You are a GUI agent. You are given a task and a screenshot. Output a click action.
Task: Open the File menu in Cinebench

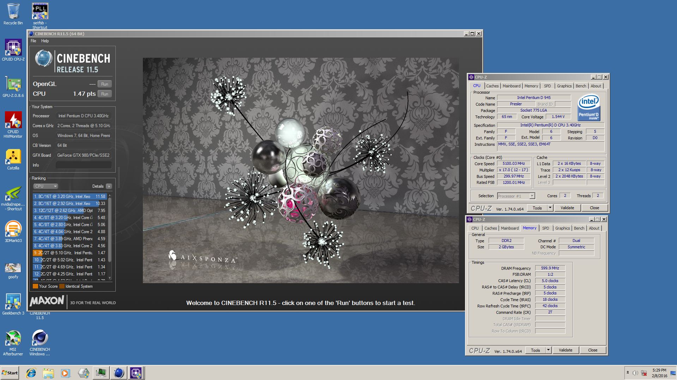34,41
